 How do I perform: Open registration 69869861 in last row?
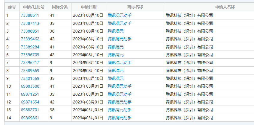30,118
